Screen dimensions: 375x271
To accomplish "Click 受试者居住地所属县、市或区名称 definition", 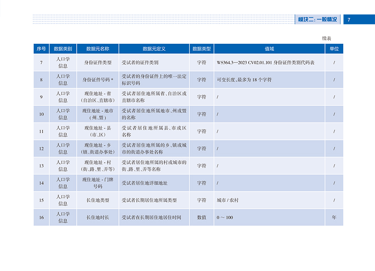I will pyautogui.click(x=154, y=132).
